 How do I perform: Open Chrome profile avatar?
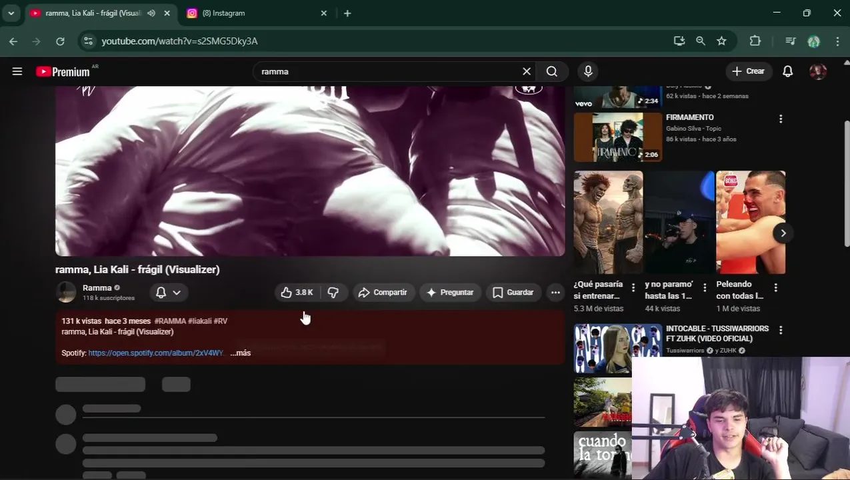(x=813, y=41)
